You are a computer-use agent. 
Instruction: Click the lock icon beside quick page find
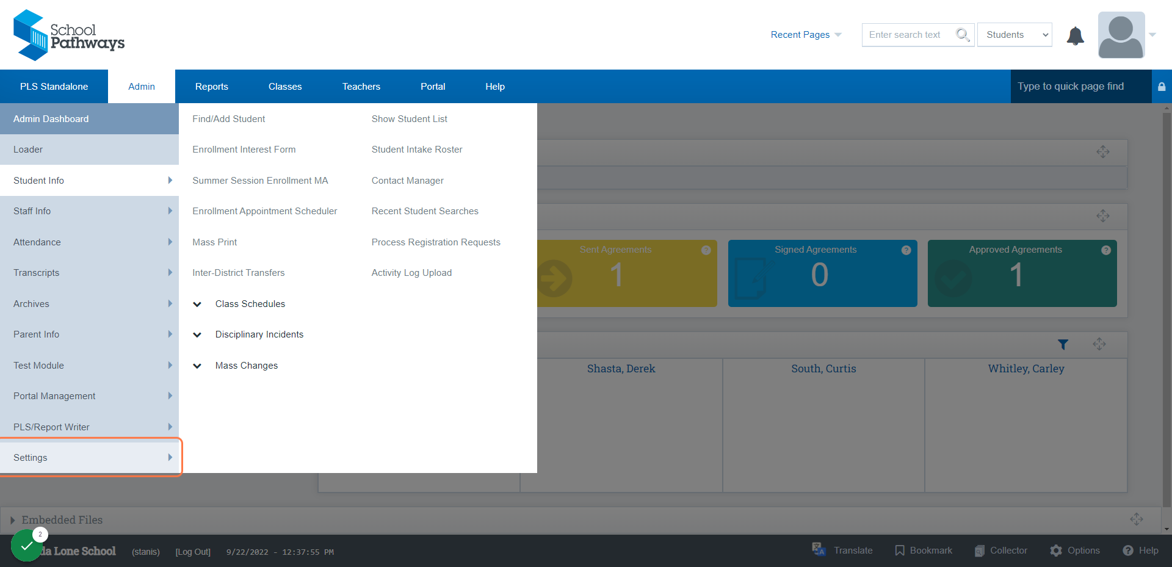(x=1162, y=87)
